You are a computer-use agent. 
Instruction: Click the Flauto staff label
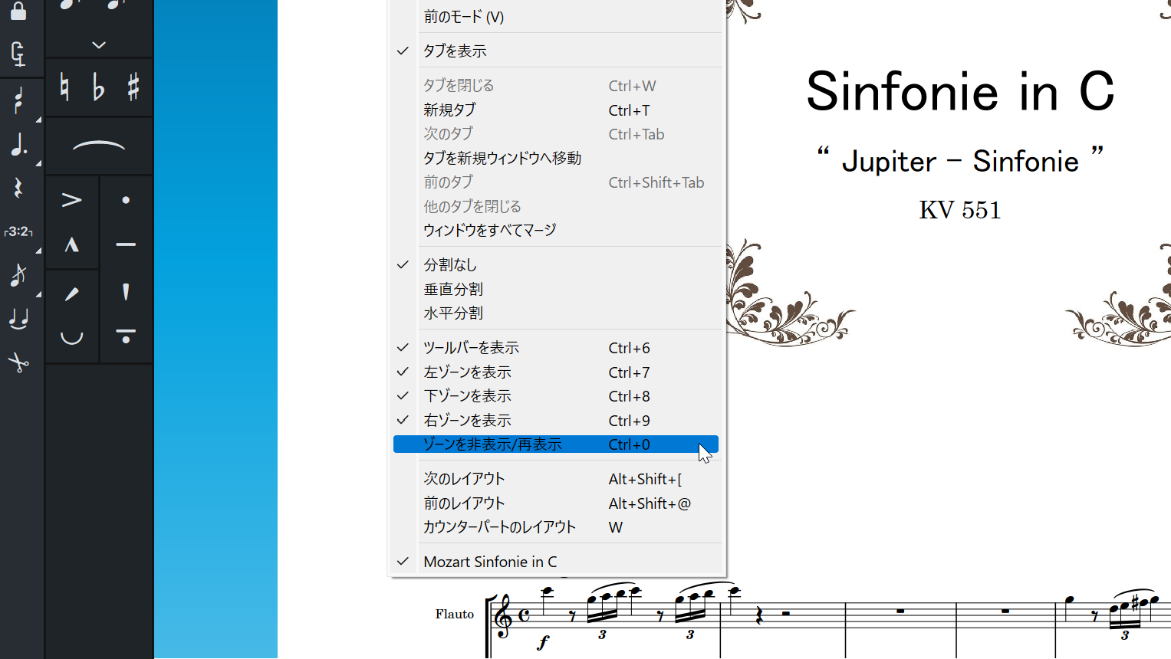455,614
